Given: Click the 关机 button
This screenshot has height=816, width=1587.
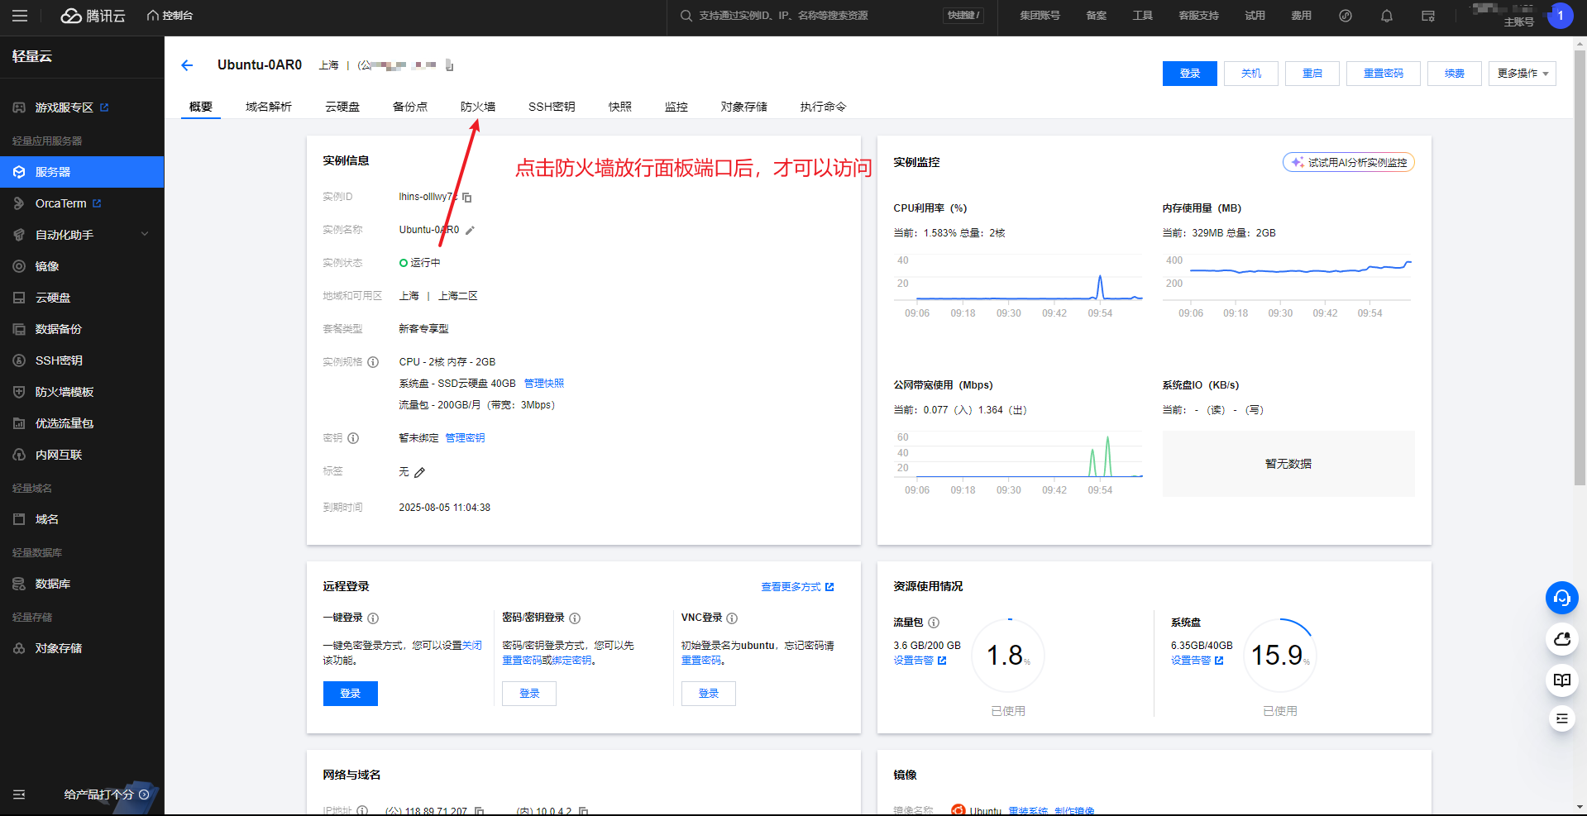Looking at the screenshot, I should tap(1251, 74).
